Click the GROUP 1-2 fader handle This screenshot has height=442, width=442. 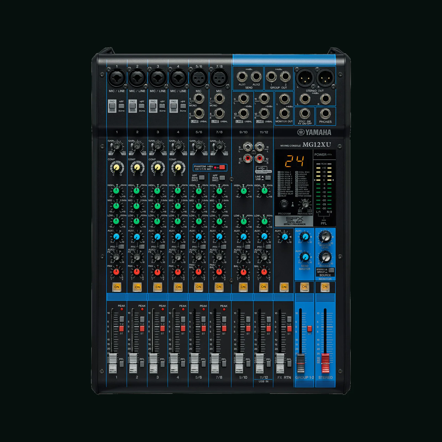pyautogui.click(x=301, y=363)
